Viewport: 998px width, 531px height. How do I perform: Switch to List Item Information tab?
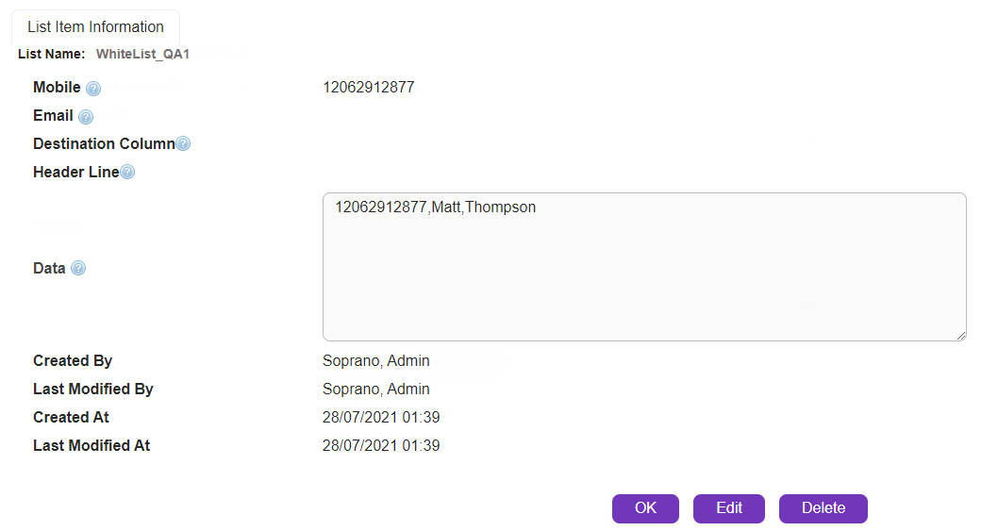click(x=95, y=27)
